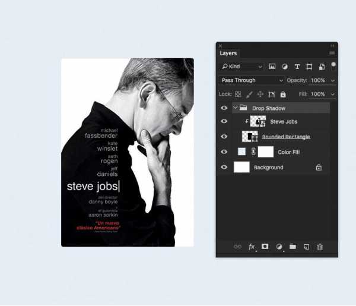
Task: Select the Background layer thumbnail
Action: (x=242, y=168)
